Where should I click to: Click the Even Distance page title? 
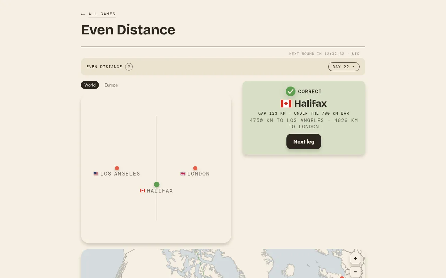coord(128,30)
